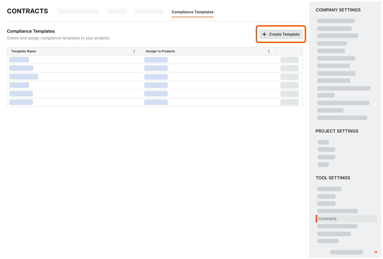Expand the Template Name three-dot options
This screenshot has width=383, height=259.
[x=134, y=51]
